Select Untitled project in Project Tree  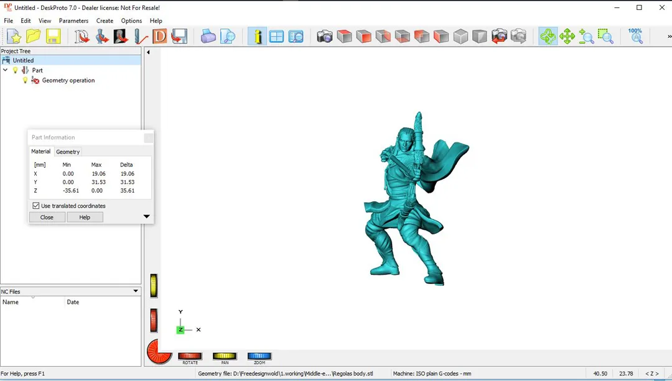pyautogui.click(x=23, y=60)
